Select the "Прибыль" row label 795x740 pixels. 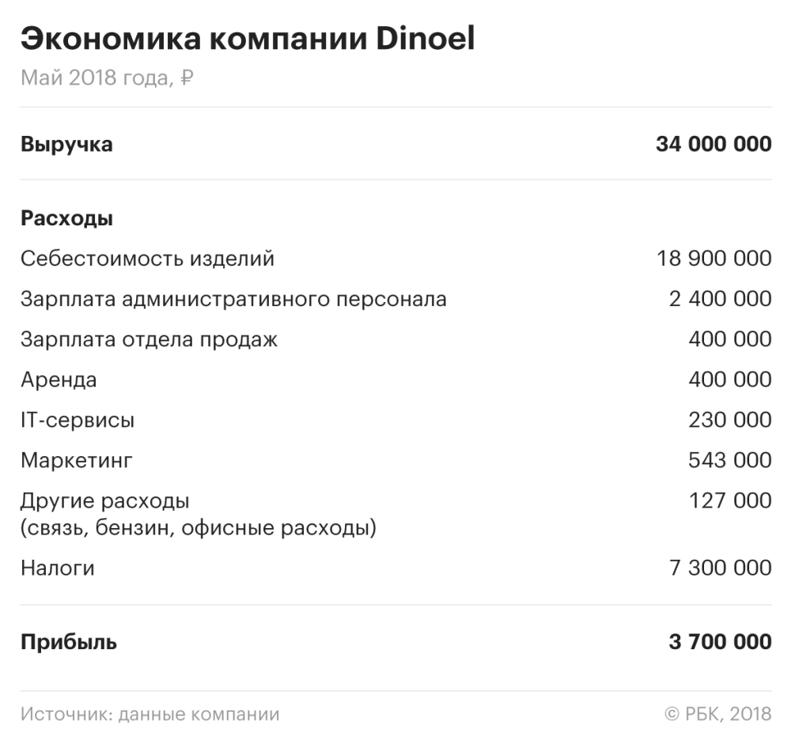point(69,642)
